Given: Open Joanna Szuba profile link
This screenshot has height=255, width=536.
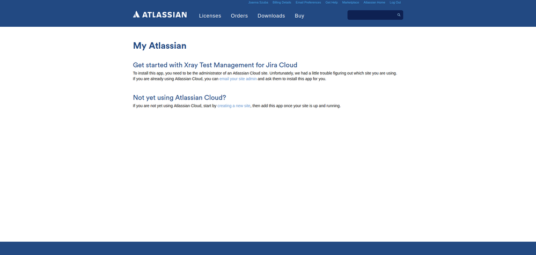Looking at the screenshot, I should (x=258, y=2).
